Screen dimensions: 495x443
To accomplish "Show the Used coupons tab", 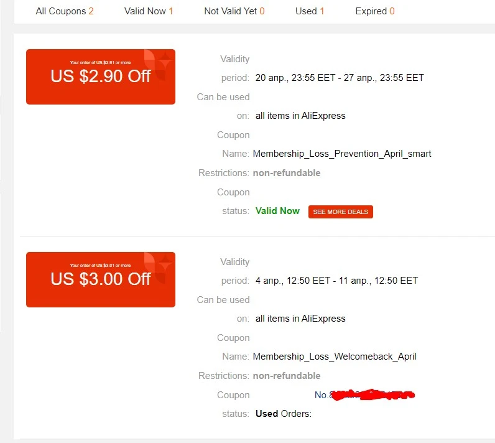I will [x=310, y=11].
